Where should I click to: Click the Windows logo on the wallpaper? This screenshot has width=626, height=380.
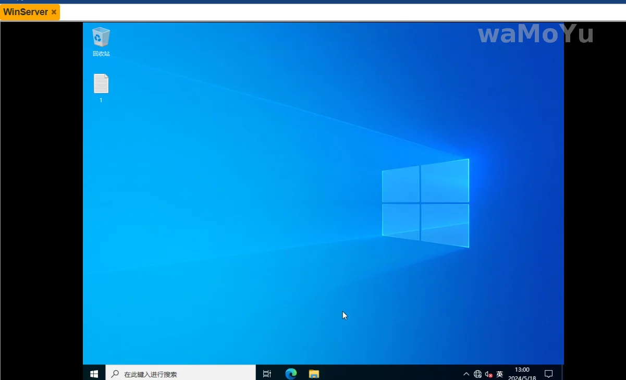pos(425,203)
